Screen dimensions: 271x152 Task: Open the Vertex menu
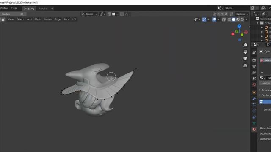[48, 19]
